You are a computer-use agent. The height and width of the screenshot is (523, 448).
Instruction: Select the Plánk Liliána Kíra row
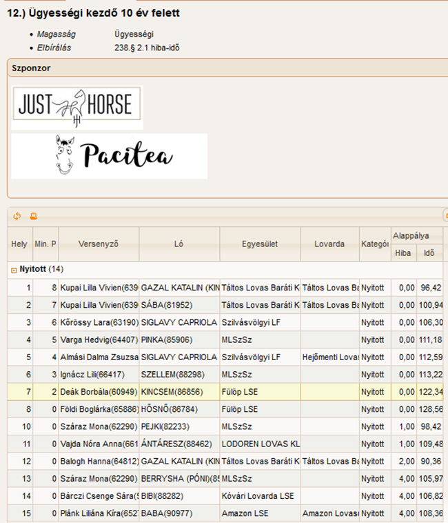[99, 513]
